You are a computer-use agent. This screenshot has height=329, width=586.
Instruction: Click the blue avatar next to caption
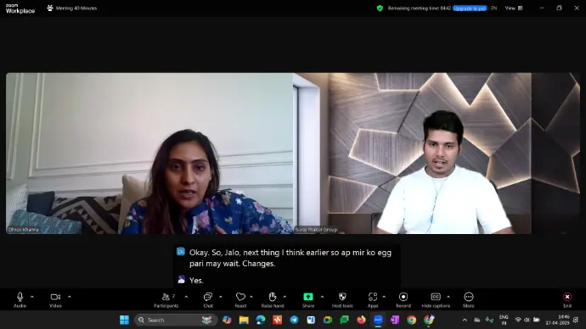181,252
